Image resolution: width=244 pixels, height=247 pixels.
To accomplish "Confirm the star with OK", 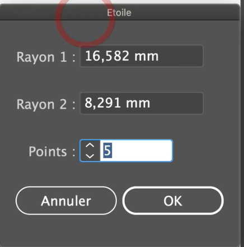I will coord(173,201).
